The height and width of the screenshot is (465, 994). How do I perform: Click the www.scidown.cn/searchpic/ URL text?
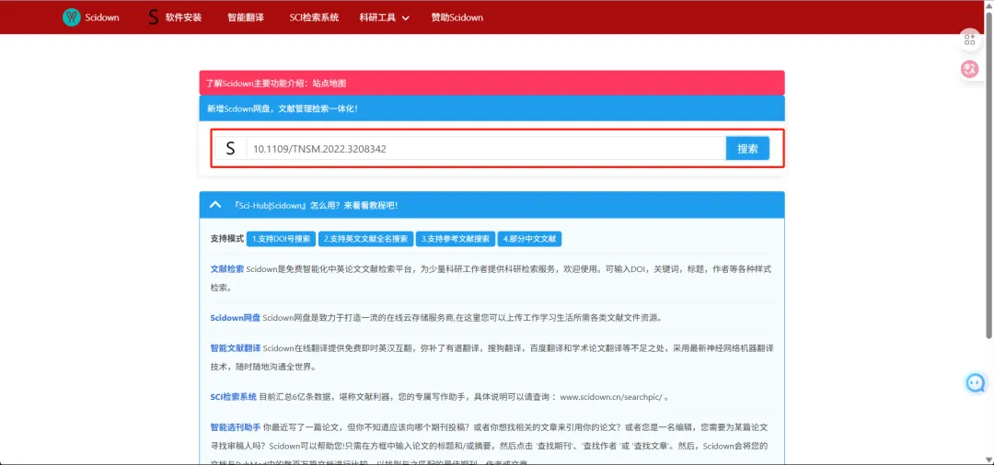tap(611, 397)
